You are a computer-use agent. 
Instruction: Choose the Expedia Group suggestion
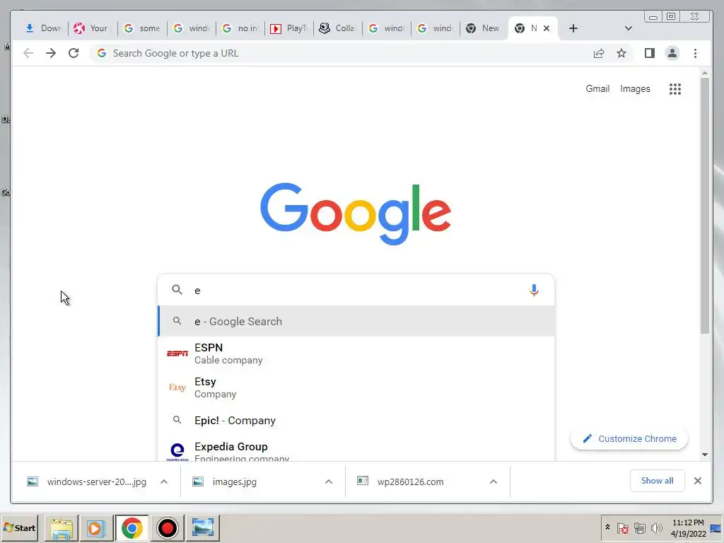click(x=356, y=450)
